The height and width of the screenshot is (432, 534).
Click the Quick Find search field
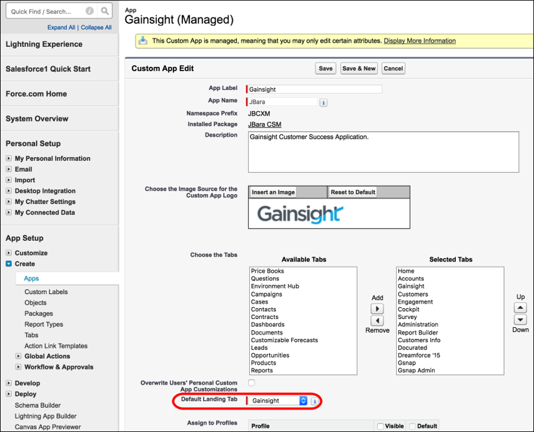coord(46,12)
